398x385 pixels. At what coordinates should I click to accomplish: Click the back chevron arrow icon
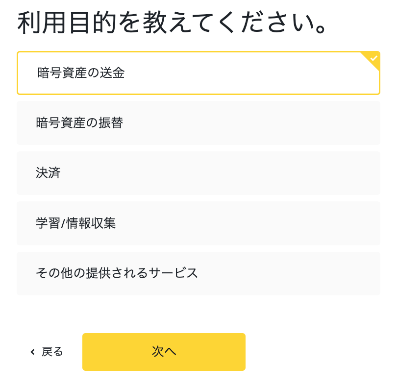tap(32, 352)
